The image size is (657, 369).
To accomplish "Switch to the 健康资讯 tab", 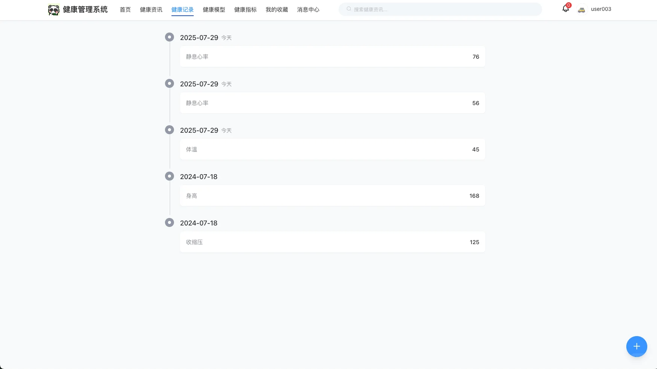I will tap(151, 10).
